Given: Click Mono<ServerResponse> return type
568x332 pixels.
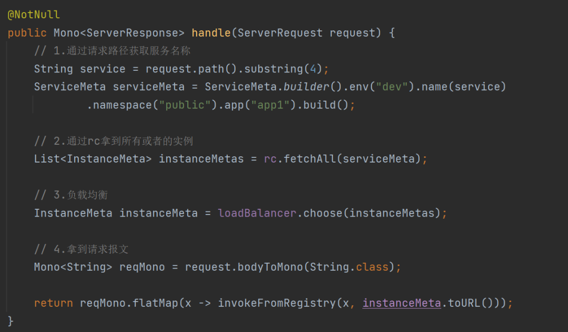Looking at the screenshot, I should 119,33.
